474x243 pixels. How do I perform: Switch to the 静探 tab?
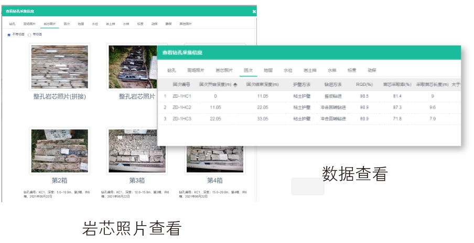click(168, 24)
